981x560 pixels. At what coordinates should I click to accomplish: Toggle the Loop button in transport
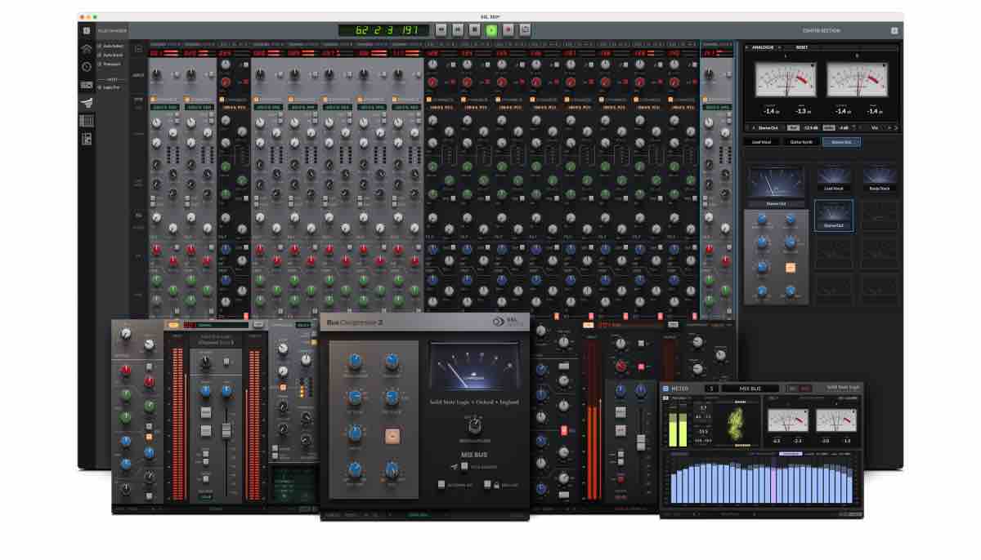[525, 29]
